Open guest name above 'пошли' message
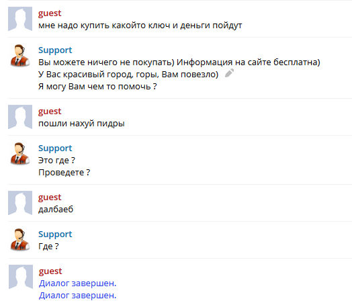The image size is (352, 305). click(50, 112)
